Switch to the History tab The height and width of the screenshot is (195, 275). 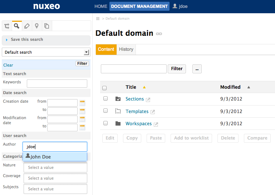(126, 49)
